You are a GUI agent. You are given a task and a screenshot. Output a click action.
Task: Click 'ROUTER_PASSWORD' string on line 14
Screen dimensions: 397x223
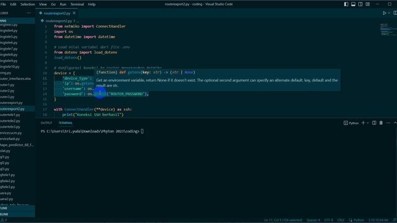[127, 94]
